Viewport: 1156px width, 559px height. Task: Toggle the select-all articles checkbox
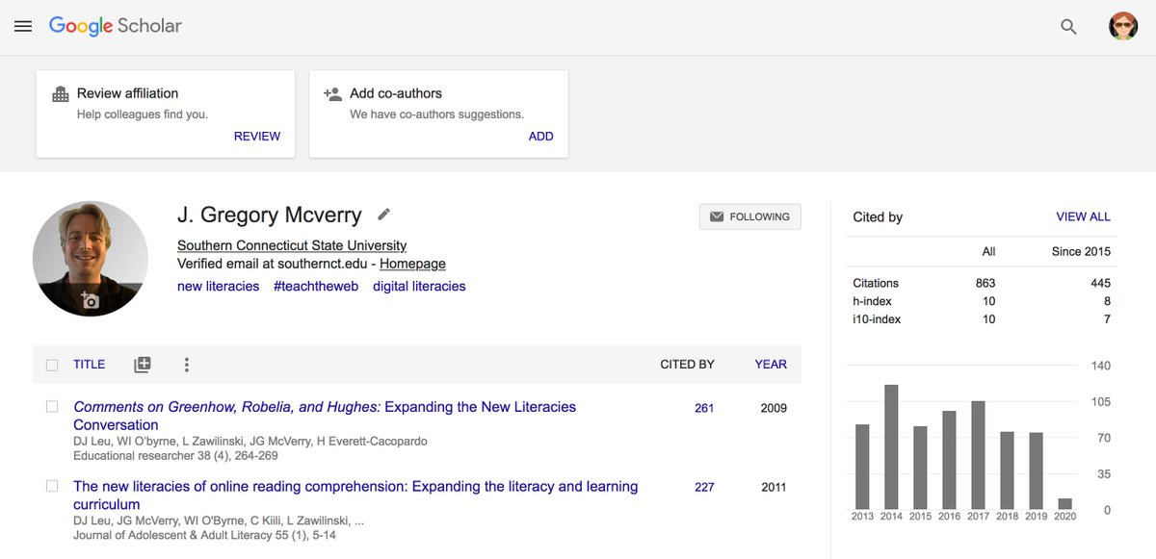[x=52, y=365]
